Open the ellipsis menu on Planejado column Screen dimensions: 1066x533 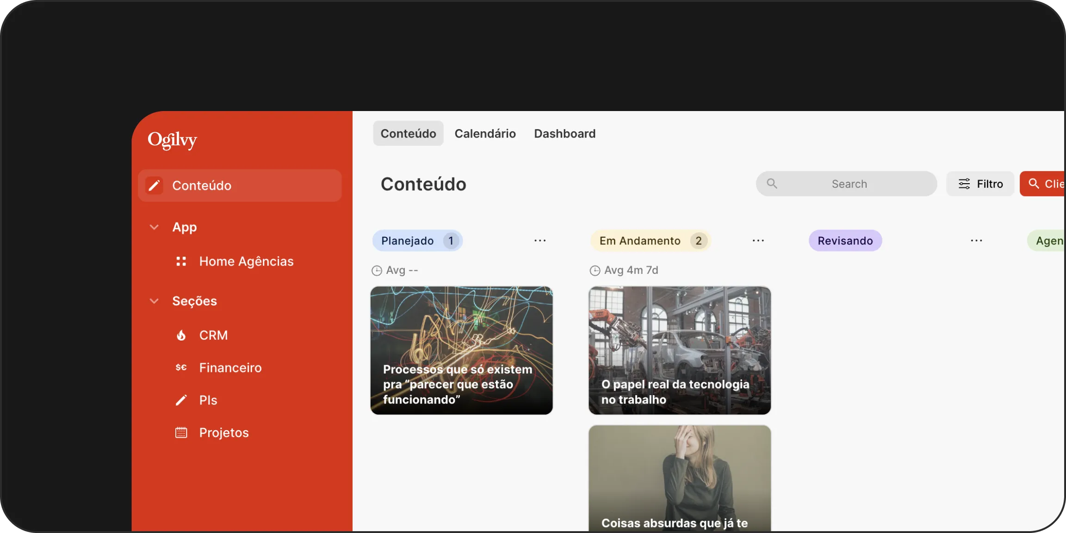point(540,240)
